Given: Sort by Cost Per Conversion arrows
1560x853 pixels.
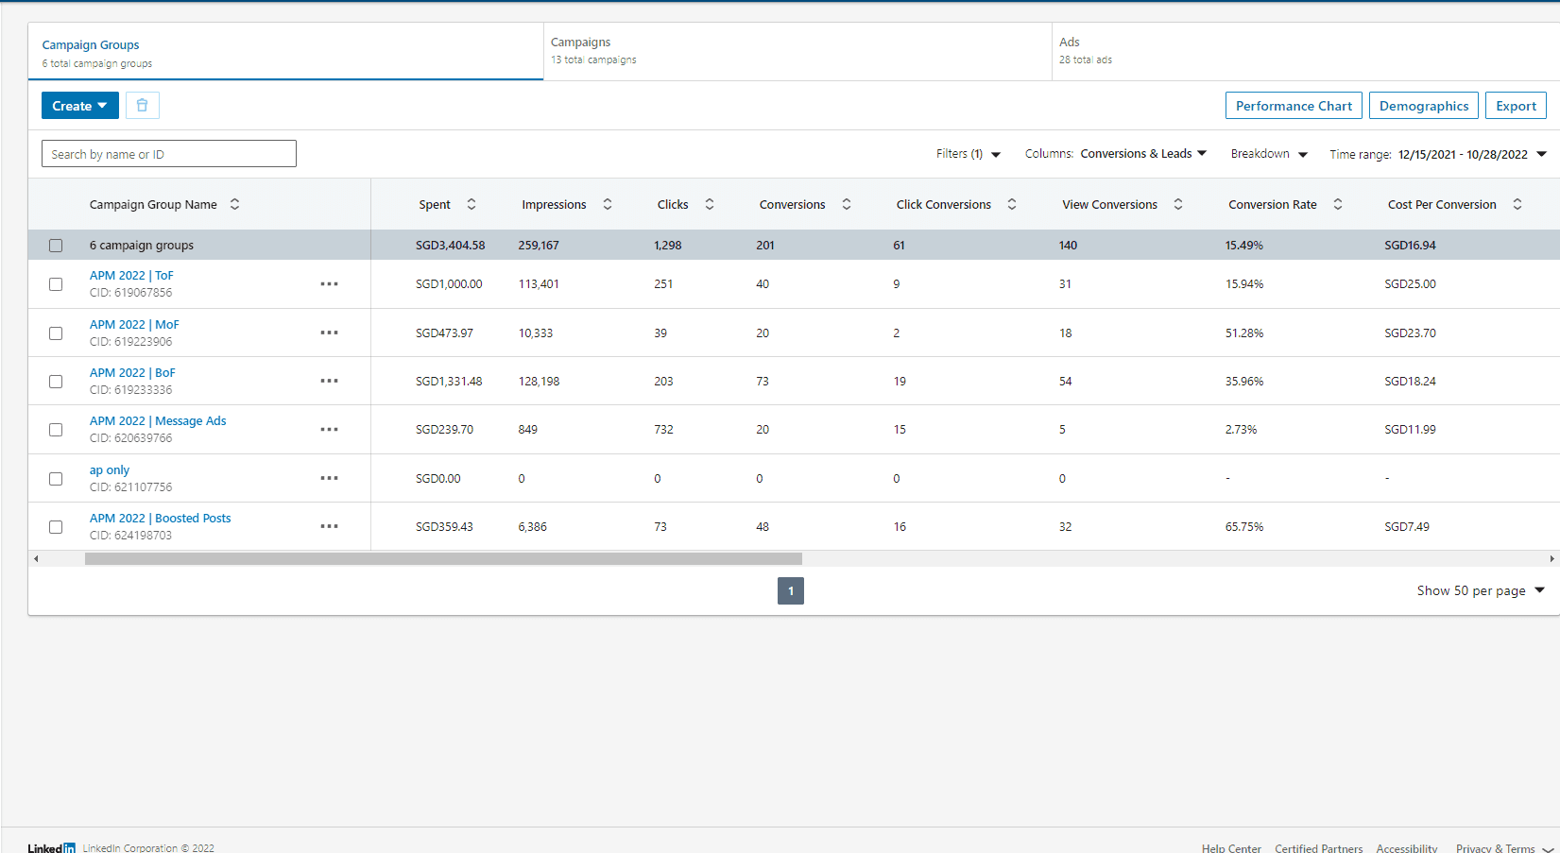Looking at the screenshot, I should point(1517,204).
